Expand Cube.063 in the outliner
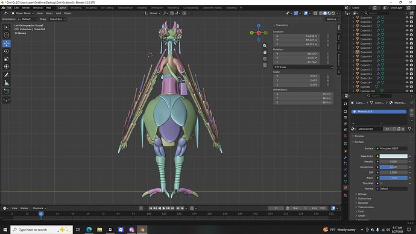 [x=353, y=31]
